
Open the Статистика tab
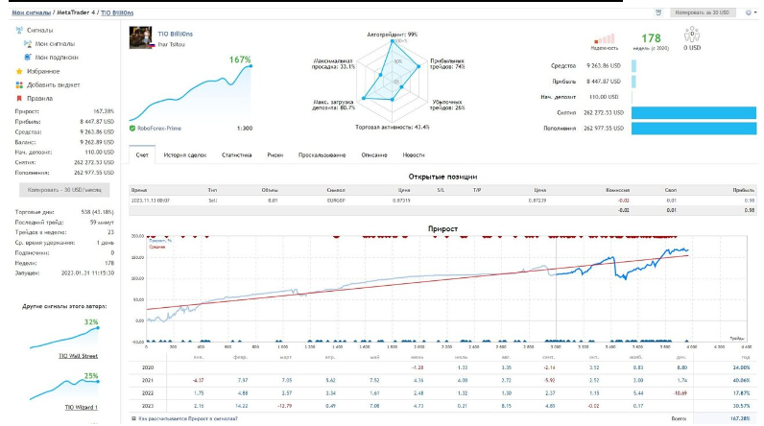pyautogui.click(x=237, y=154)
